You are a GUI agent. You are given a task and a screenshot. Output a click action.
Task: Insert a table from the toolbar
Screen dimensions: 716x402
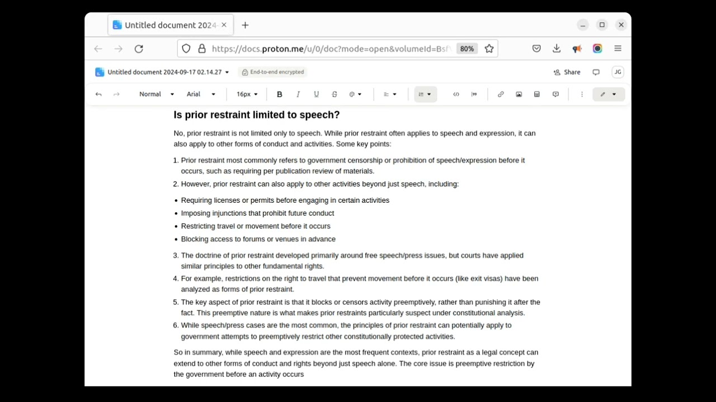point(537,94)
